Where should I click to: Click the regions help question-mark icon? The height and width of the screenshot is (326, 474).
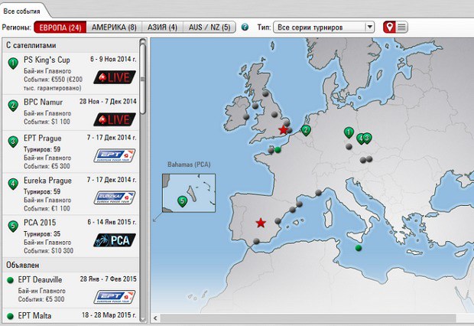coord(245,28)
